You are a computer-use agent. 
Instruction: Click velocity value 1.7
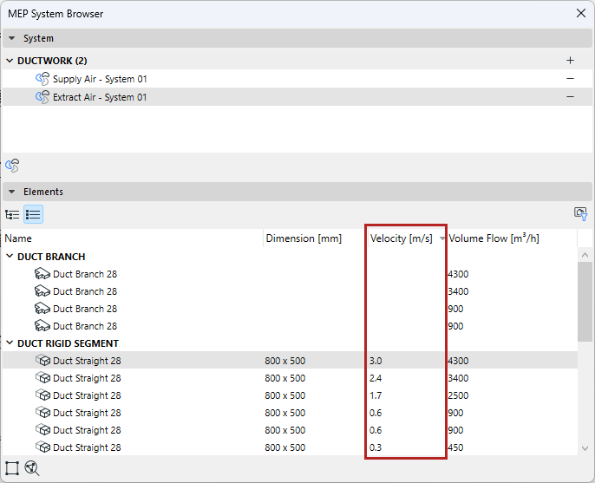(x=376, y=395)
